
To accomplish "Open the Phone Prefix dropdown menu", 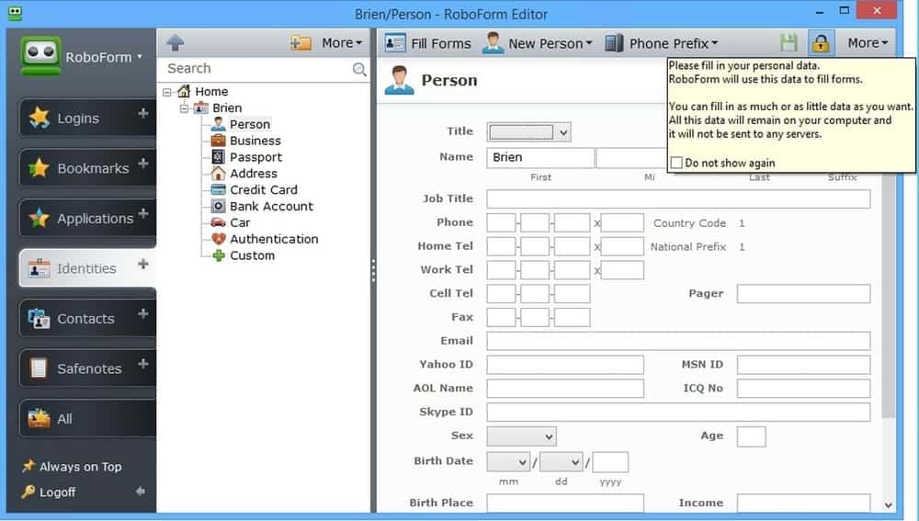I will coord(714,43).
